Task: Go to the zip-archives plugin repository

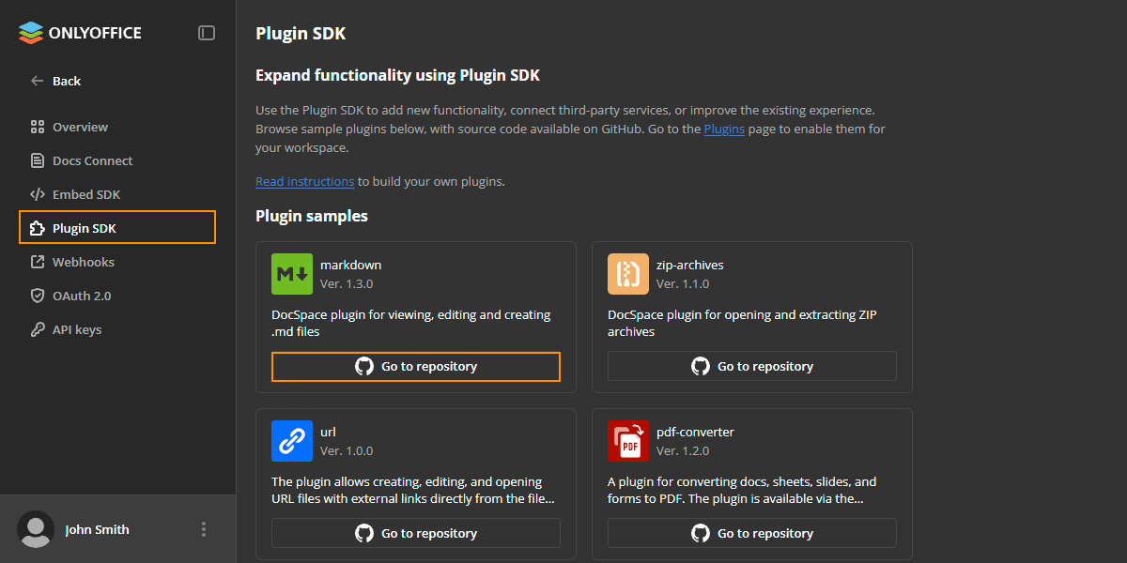Action: tap(752, 366)
